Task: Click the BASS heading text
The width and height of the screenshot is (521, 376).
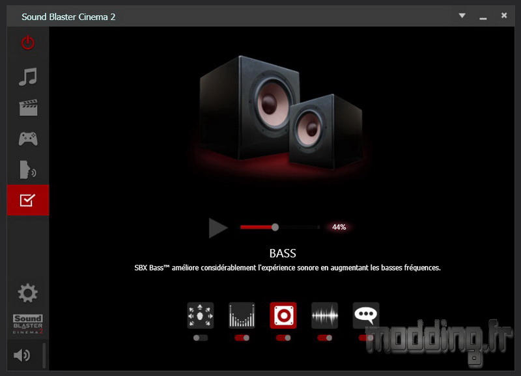Action: 283,254
